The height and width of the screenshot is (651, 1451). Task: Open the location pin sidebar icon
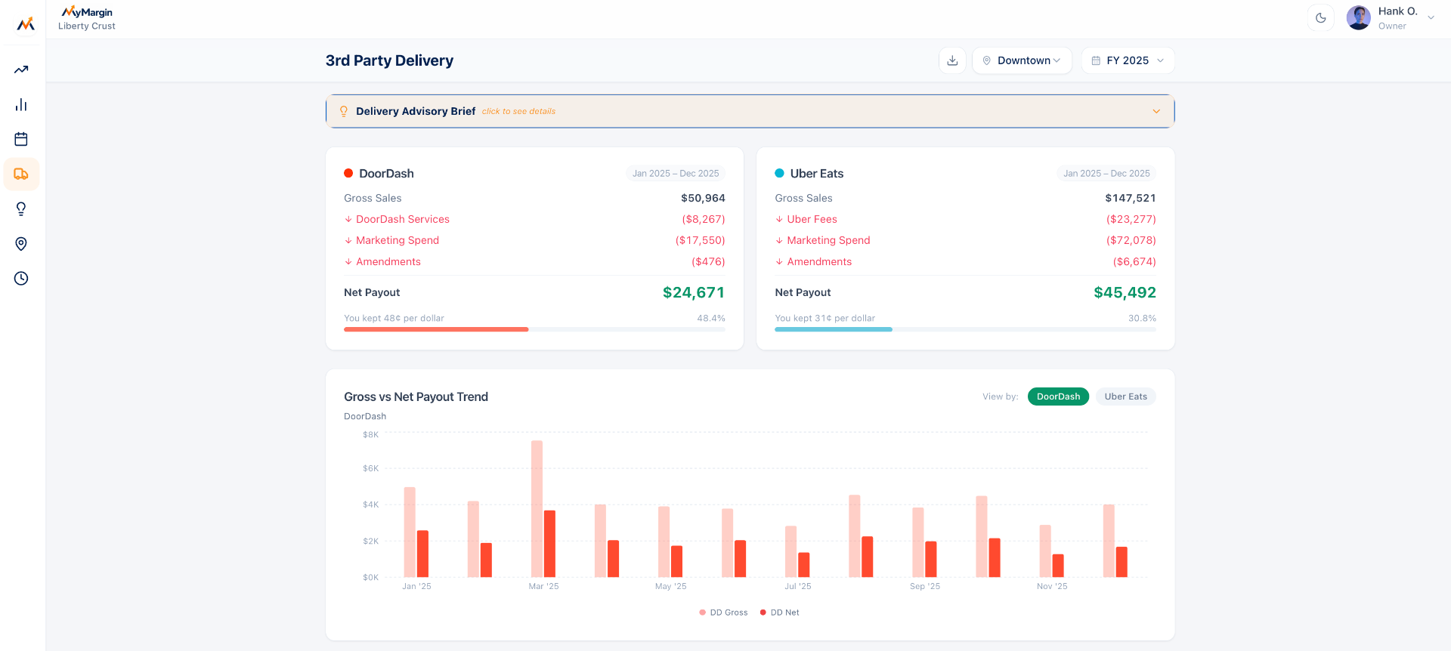point(21,243)
